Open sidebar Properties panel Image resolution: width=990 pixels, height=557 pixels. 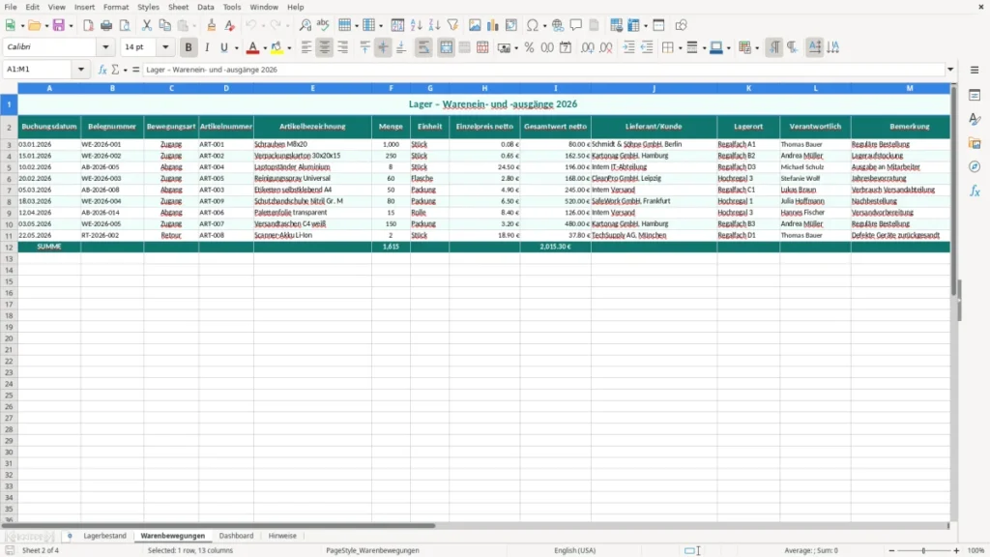(975, 96)
